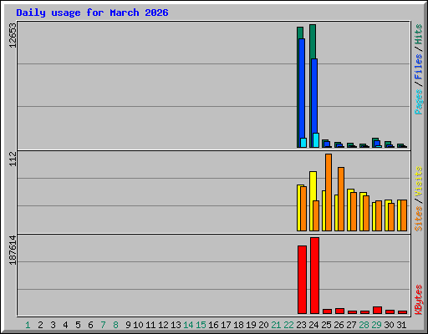Click the red KBytes bar for day 24
This screenshot has height=334, width=428.
pos(314,276)
